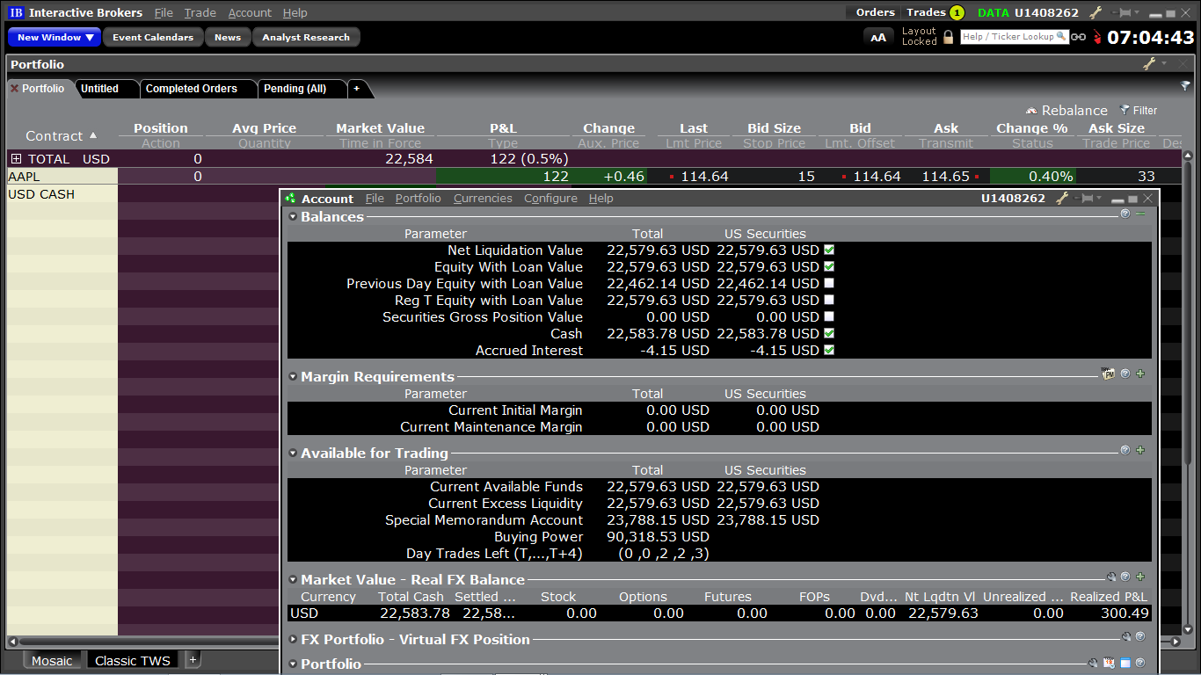The width and height of the screenshot is (1201, 675).
Task: Click the chain link icon beside ticker lookup
Action: [1078, 37]
